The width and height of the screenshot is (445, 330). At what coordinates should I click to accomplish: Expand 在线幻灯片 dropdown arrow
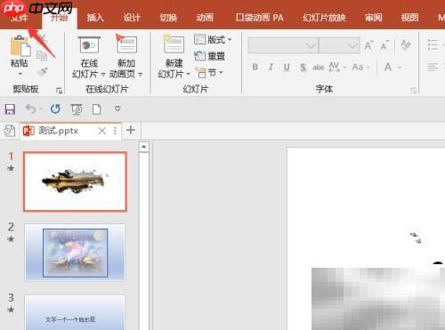[103, 74]
